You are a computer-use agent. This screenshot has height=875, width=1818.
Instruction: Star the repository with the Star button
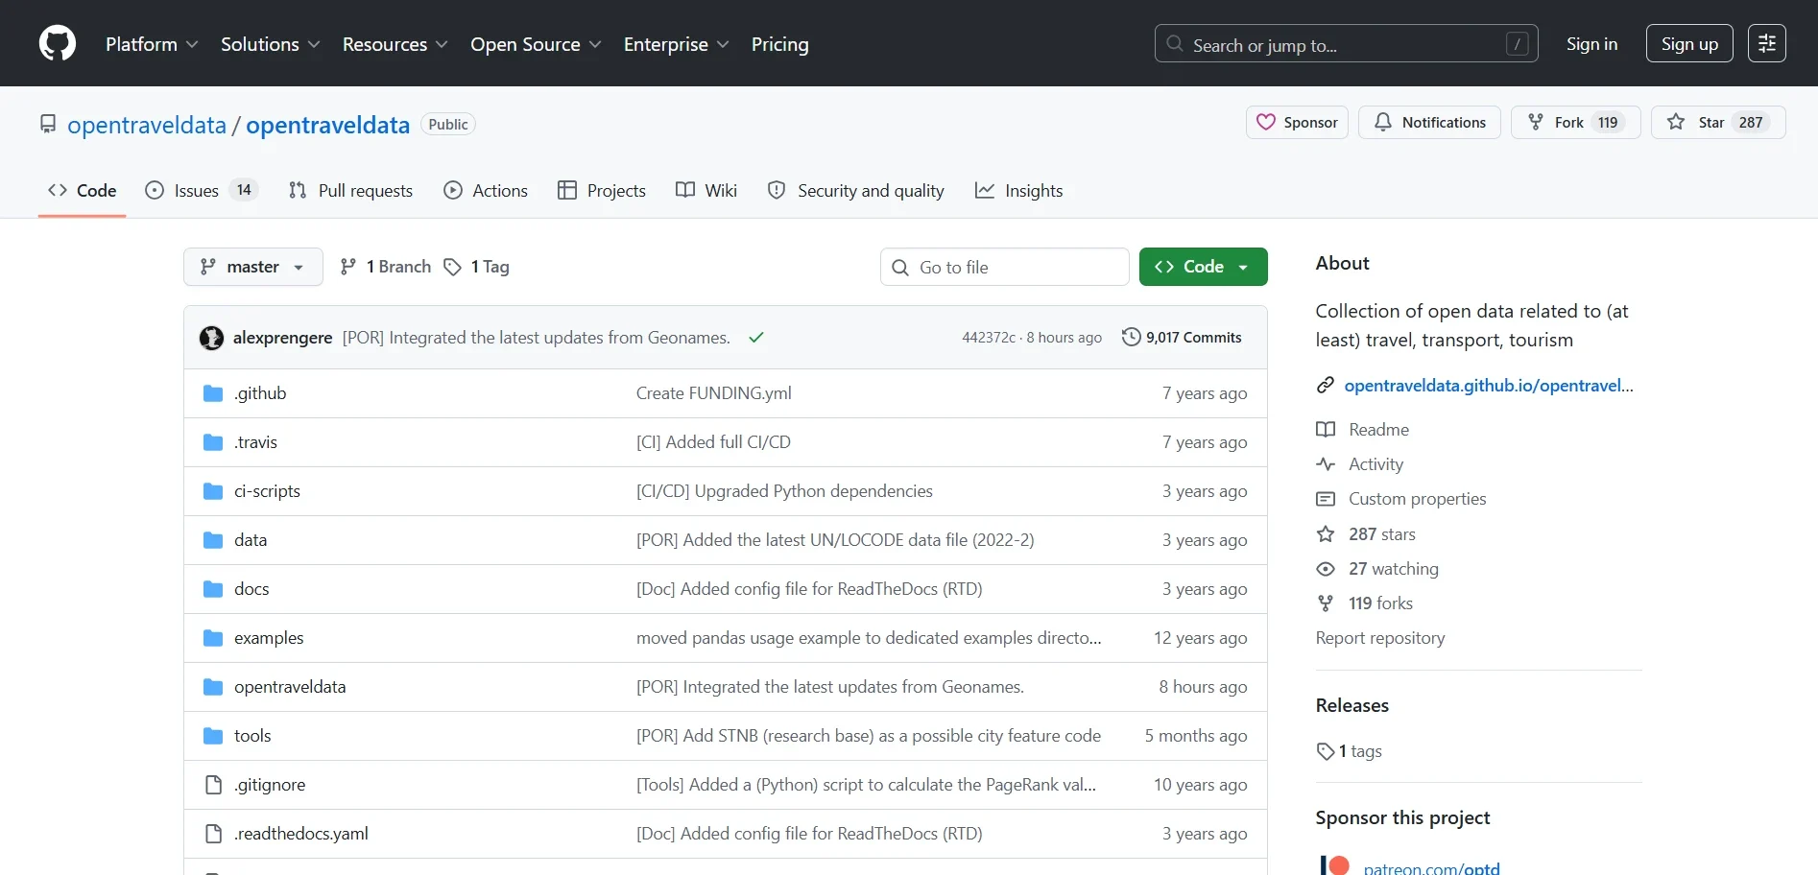pos(1718,123)
